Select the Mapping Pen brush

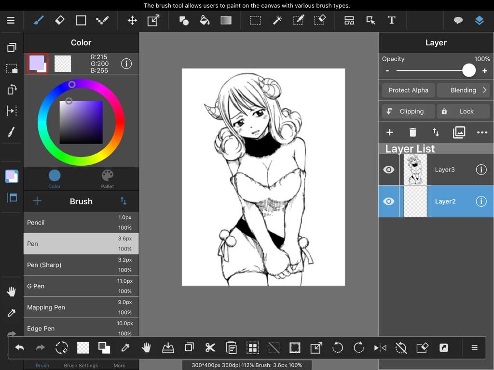81,307
